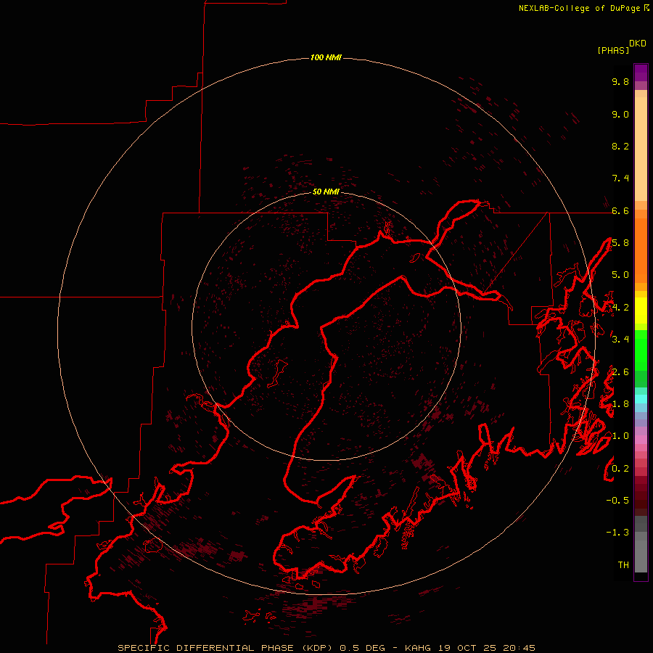Pick the bright green color bar segment
The width and height of the screenshot is (653, 653).
tap(641, 350)
